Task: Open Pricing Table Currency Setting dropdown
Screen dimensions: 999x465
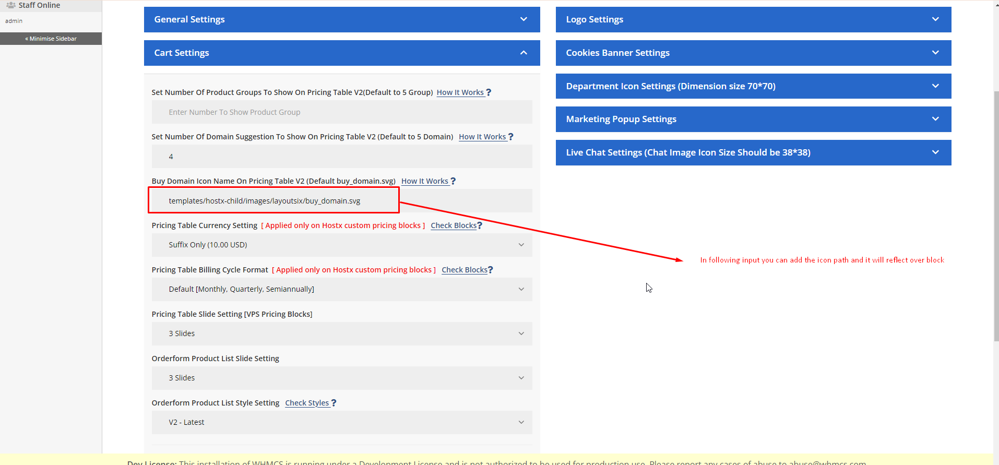Action: tap(341, 245)
